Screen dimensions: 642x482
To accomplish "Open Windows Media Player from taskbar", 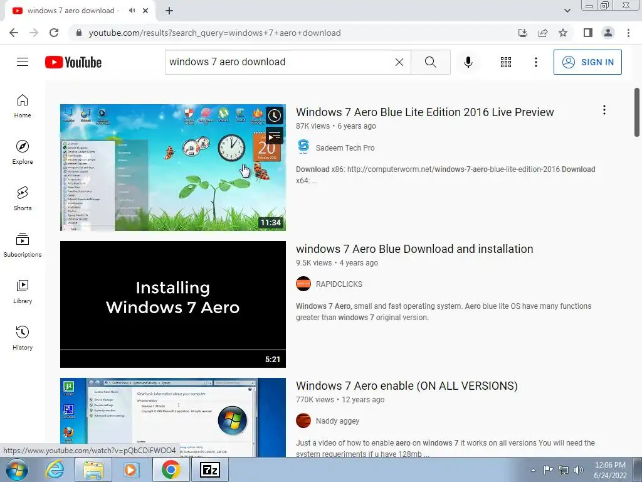I will [131, 469].
